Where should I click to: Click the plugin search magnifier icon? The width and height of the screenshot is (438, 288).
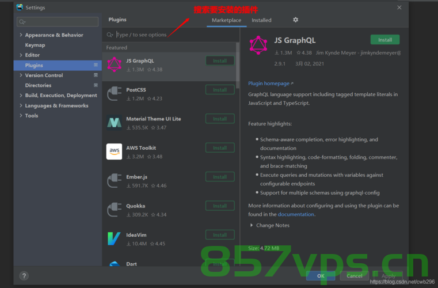110,35
